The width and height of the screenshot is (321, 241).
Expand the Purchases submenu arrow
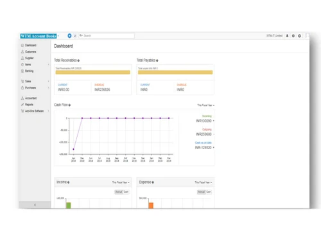click(x=48, y=88)
